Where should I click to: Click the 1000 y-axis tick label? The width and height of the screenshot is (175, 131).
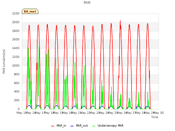(x=16, y=65)
